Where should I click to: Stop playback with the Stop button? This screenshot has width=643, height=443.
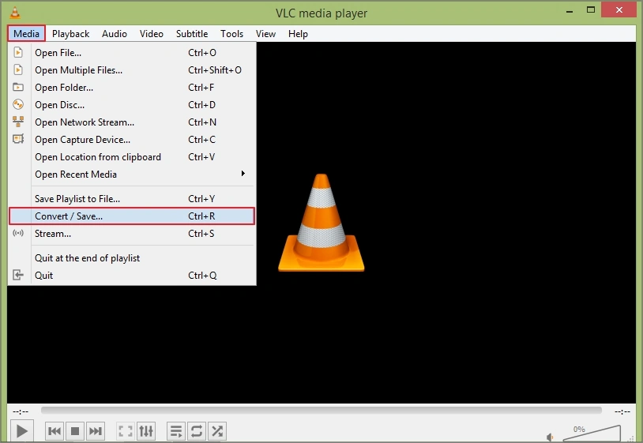74,431
